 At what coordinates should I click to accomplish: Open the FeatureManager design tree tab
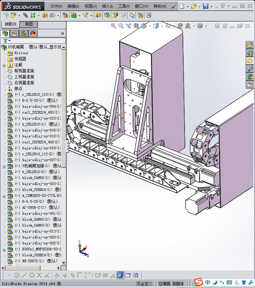(5, 34)
